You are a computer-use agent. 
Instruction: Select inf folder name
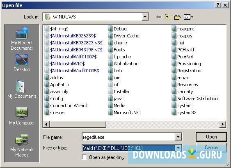(116, 85)
